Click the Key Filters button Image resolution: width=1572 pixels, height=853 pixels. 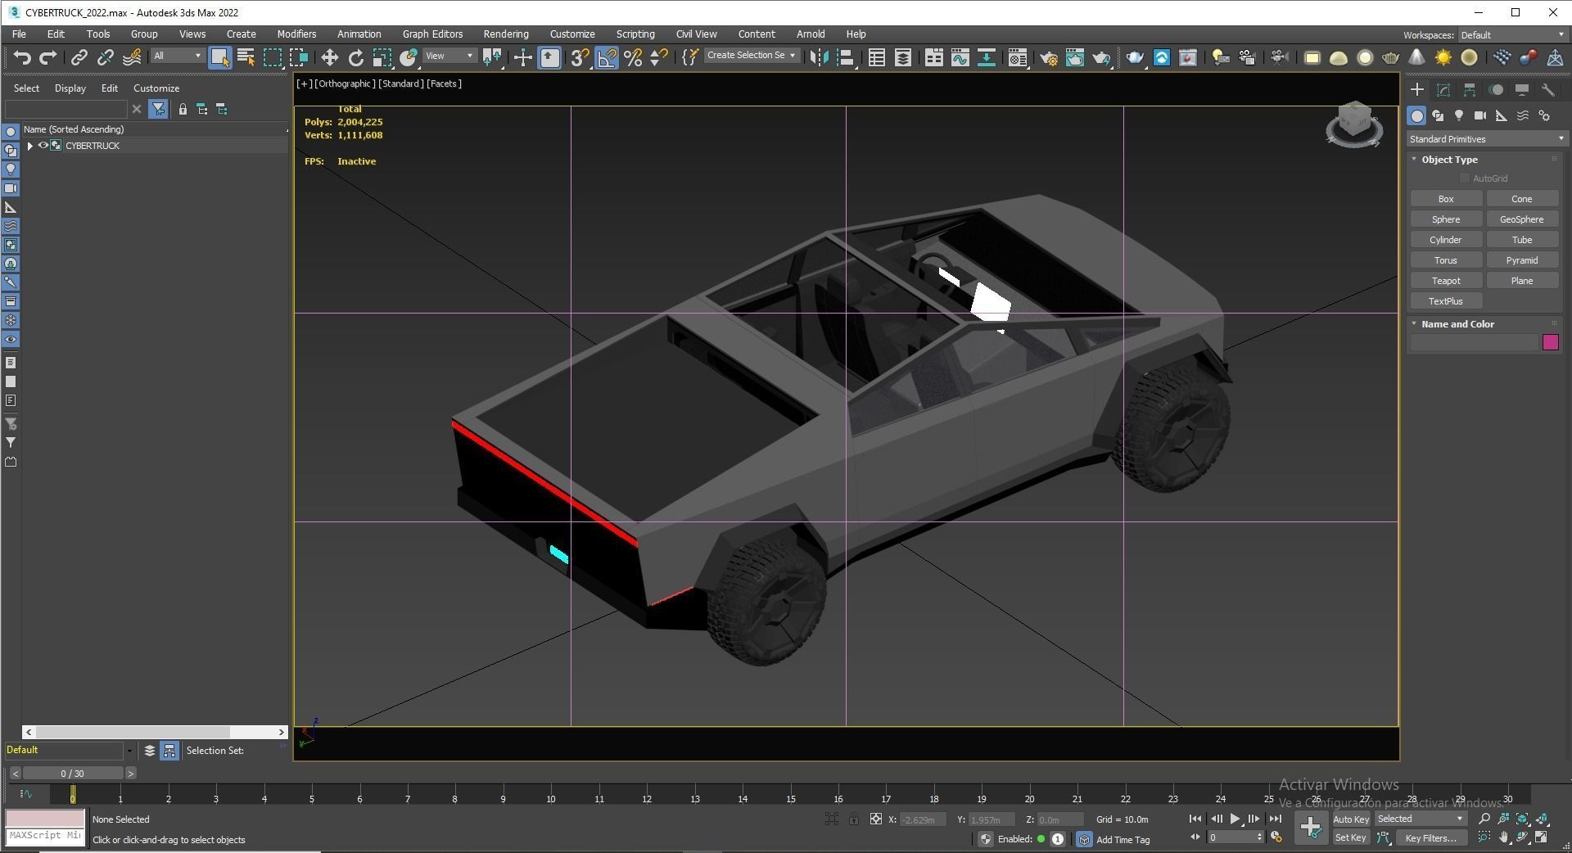click(x=1431, y=838)
